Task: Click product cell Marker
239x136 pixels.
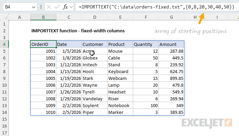Action: (x=120, y=112)
